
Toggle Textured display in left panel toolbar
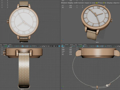click(27, 46)
